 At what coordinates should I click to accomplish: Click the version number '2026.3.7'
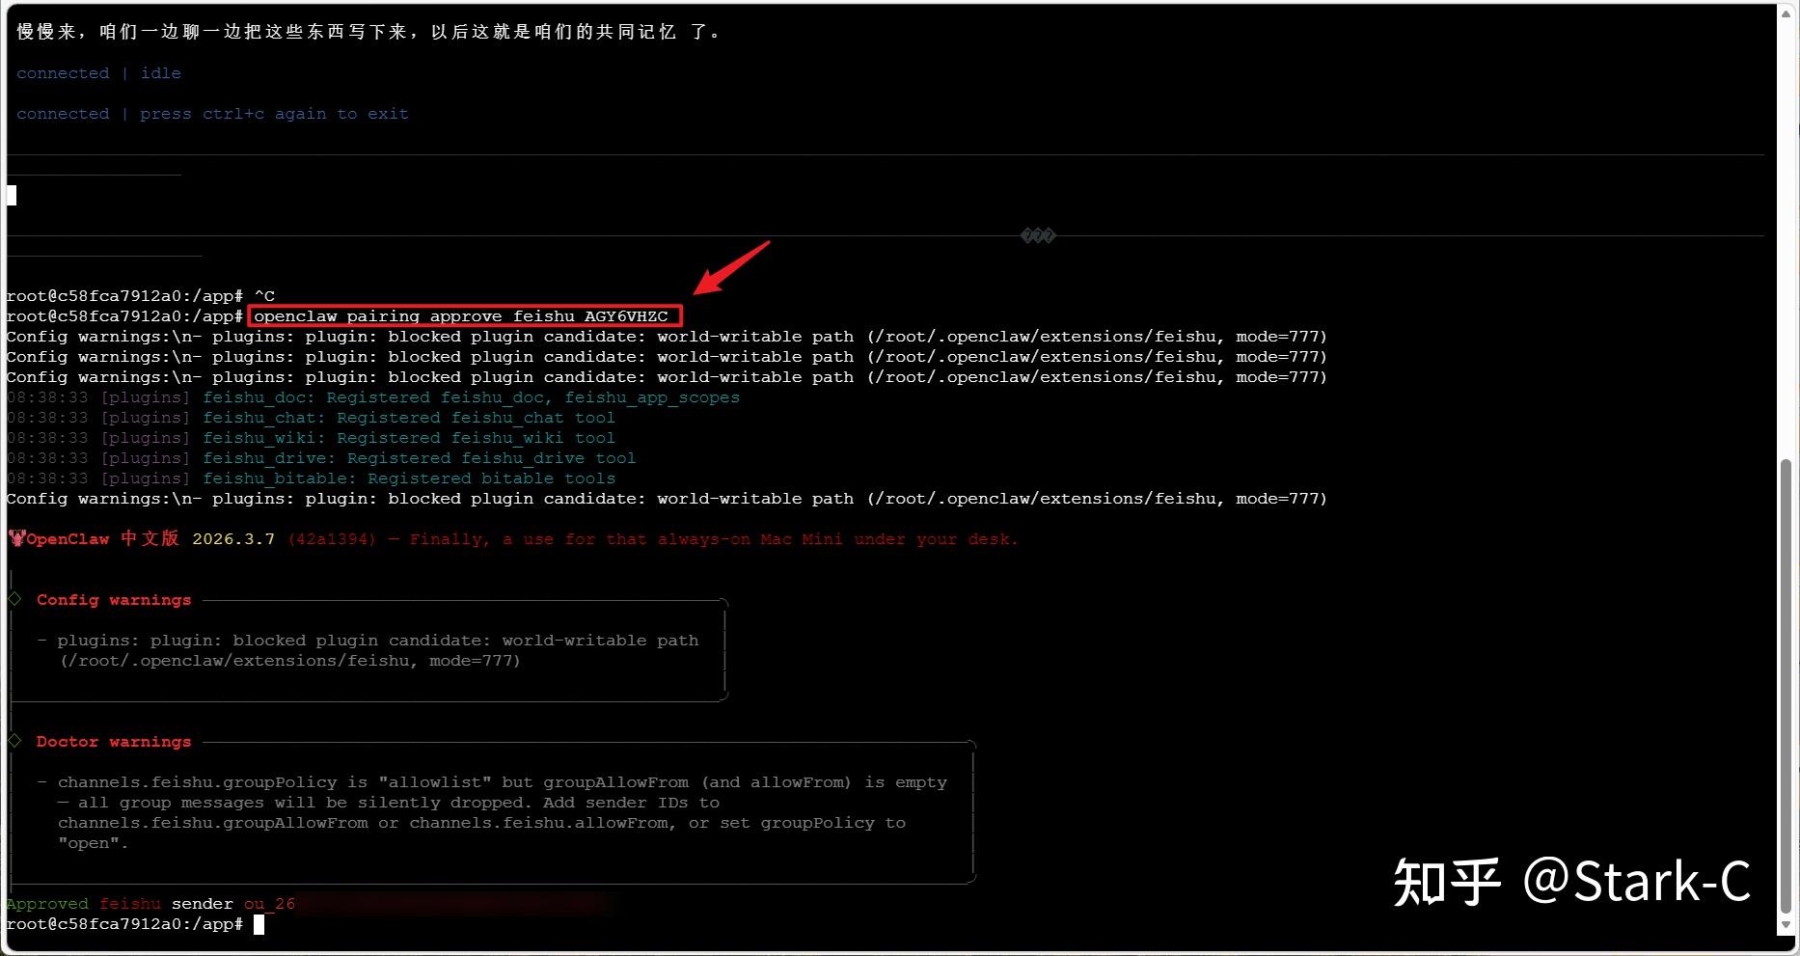coord(233,539)
